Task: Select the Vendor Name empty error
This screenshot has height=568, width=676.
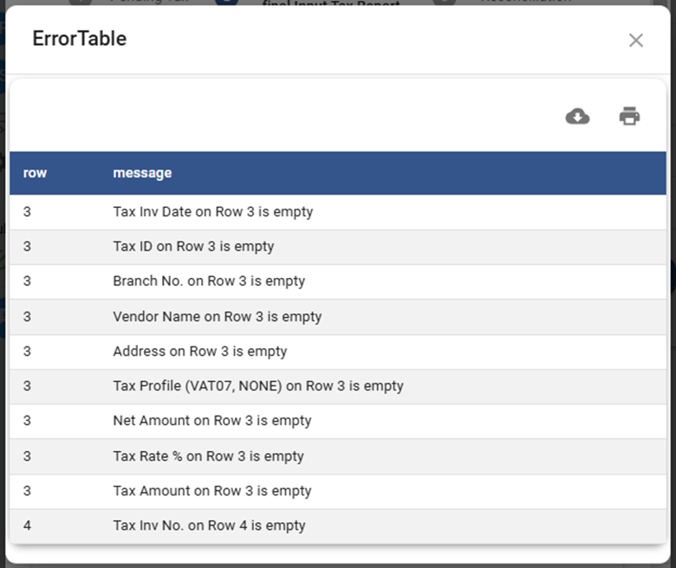Action: click(217, 317)
